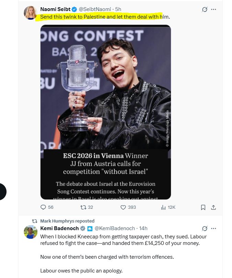Open Kemi Badenoch's profile avatar
The width and height of the screenshot is (232, 278).
[31, 232]
